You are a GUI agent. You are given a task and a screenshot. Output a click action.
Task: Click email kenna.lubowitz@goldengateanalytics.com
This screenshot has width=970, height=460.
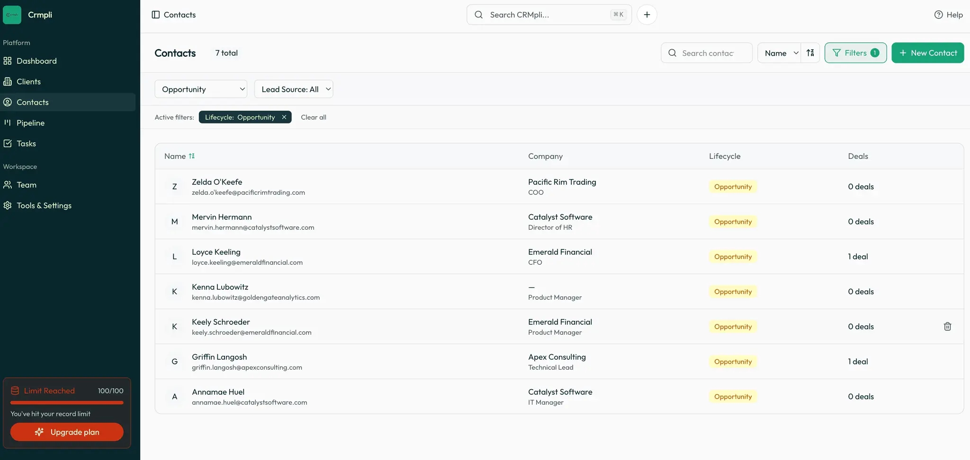(256, 297)
